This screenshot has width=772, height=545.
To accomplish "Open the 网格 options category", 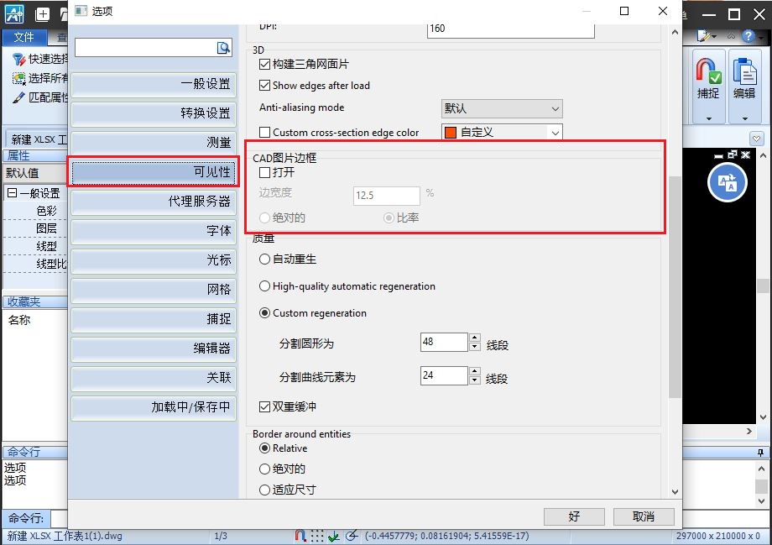I will click(x=154, y=290).
